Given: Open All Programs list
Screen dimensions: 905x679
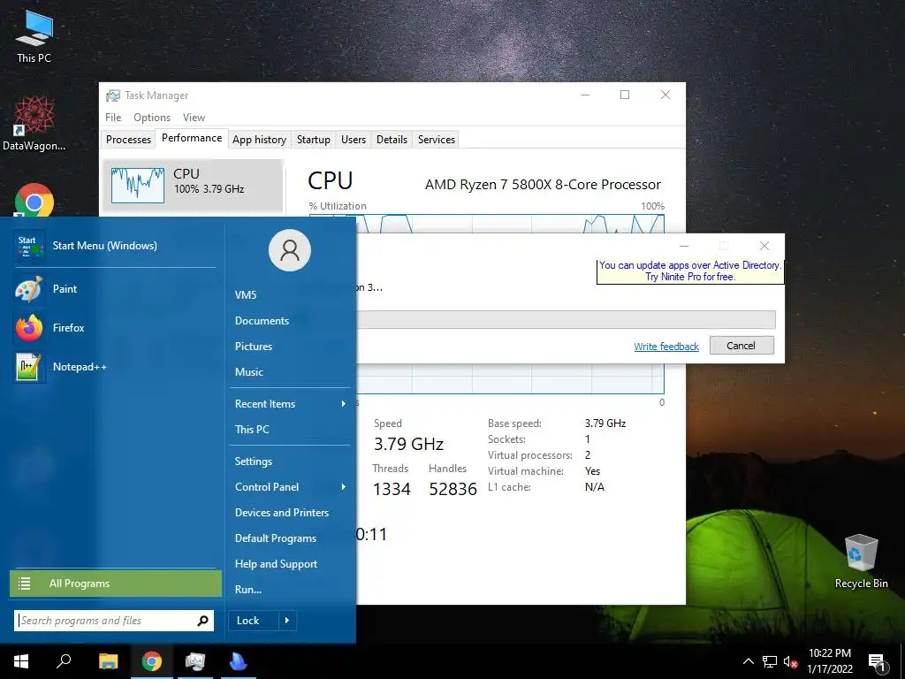Looking at the screenshot, I should [x=116, y=584].
